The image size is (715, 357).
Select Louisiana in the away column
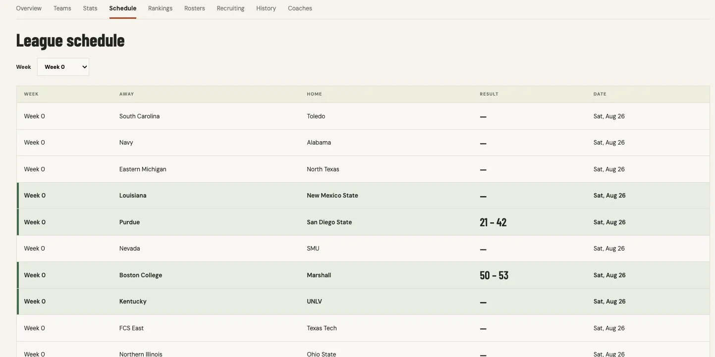click(133, 196)
